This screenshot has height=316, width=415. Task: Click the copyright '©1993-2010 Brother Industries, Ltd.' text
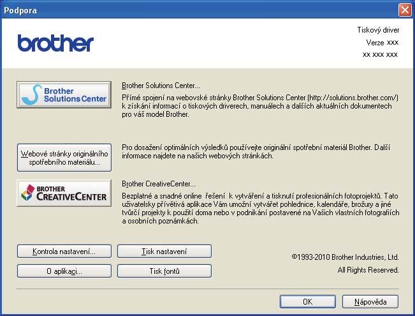tap(345, 257)
